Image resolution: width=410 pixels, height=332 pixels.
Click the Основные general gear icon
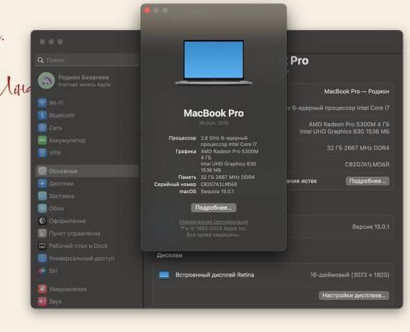[x=42, y=171]
